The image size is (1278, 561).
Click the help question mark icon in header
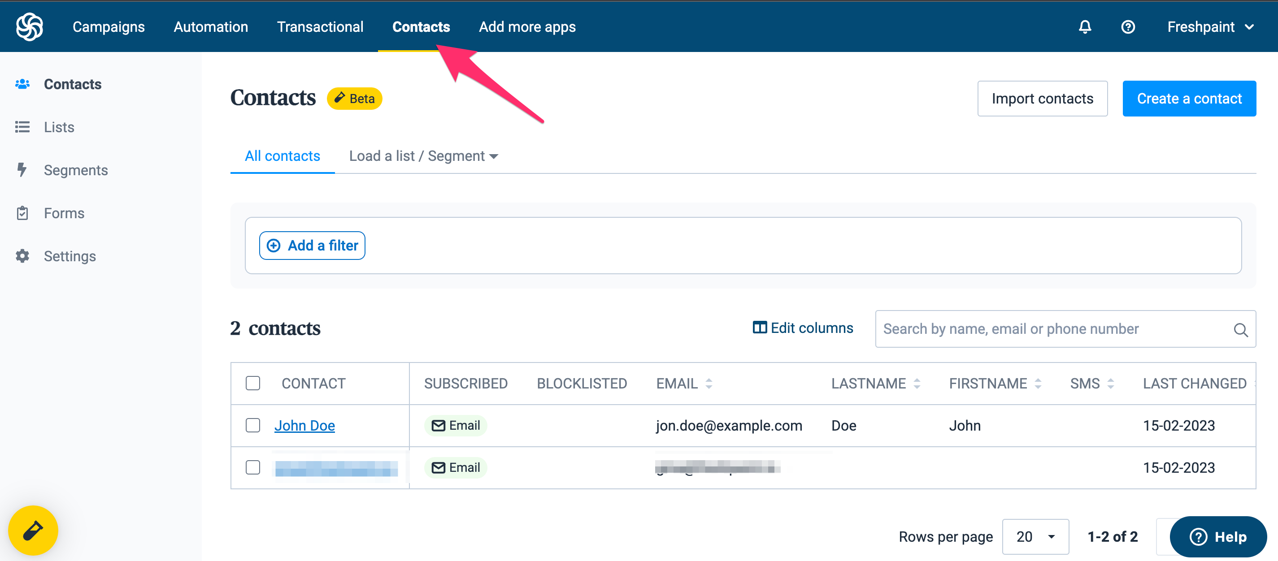[x=1128, y=27]
